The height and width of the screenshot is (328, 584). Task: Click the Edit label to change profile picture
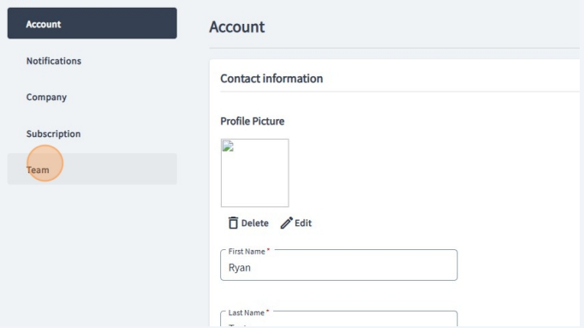click(x=303, y=223)
